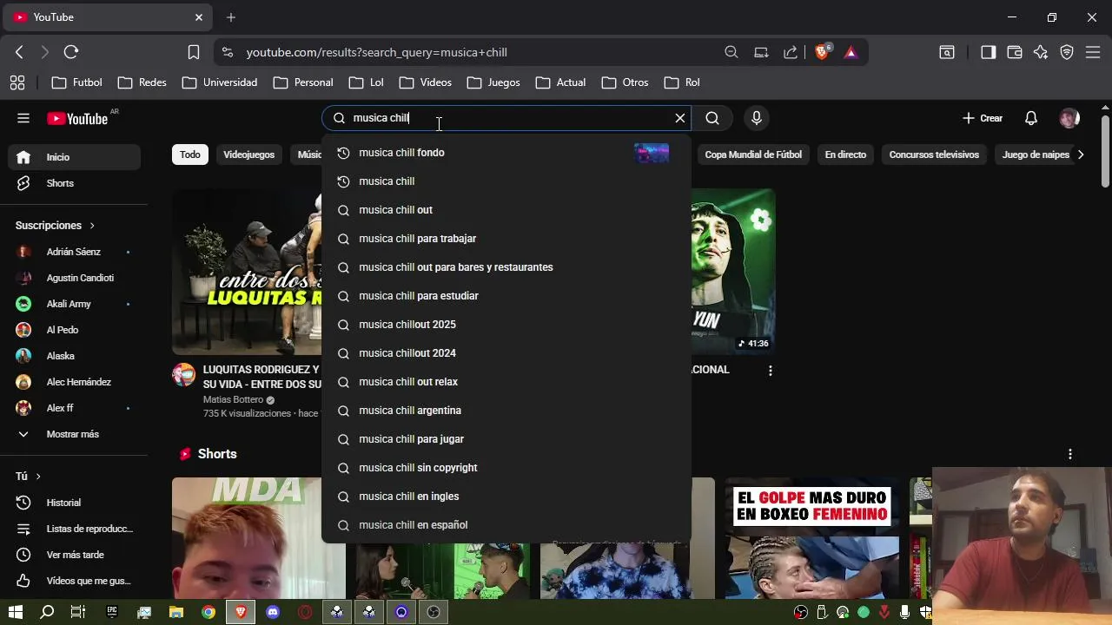
Task: Expand the Tú section
Action: [x=28, y=476]
